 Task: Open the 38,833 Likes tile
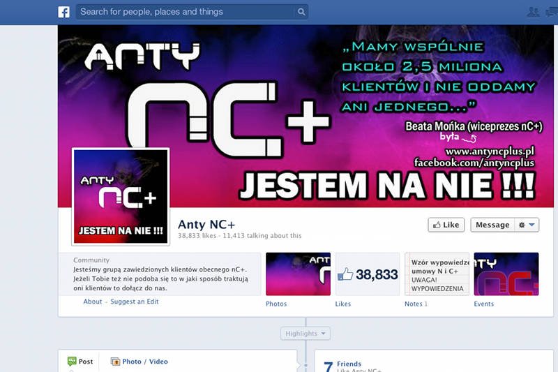click(368, 274)
